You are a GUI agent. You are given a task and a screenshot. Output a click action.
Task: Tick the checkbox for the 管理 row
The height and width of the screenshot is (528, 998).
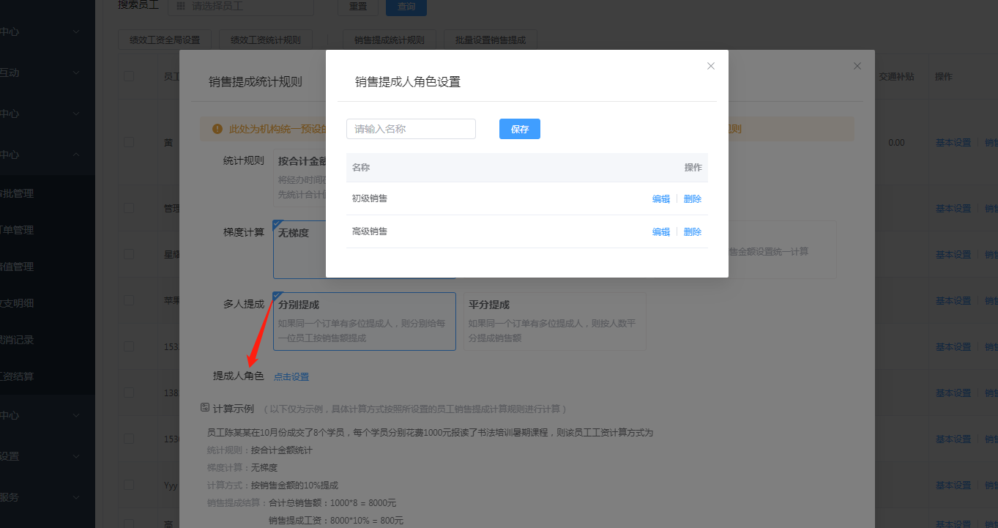129,208
